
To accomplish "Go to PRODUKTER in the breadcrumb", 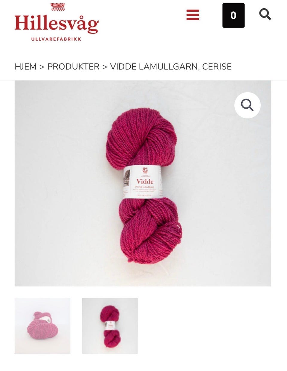I will (x=73, y=67).
